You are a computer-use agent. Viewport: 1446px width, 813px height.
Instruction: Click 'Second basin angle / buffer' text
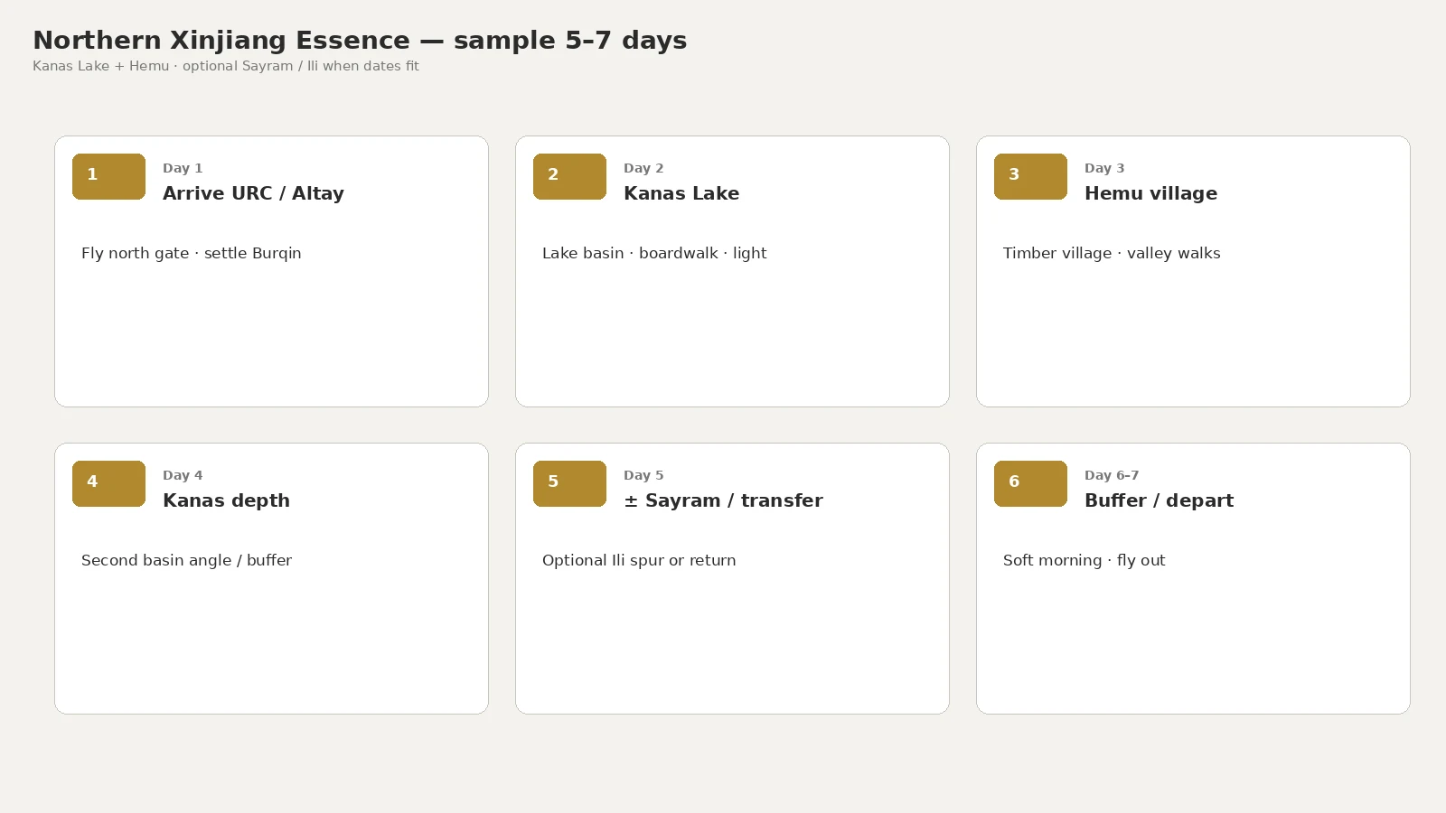(186, 560)
